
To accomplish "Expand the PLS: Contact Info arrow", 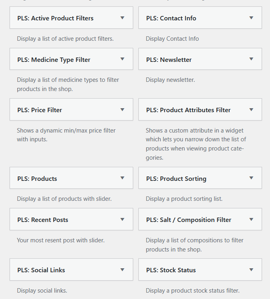I will tap(251, 18).
